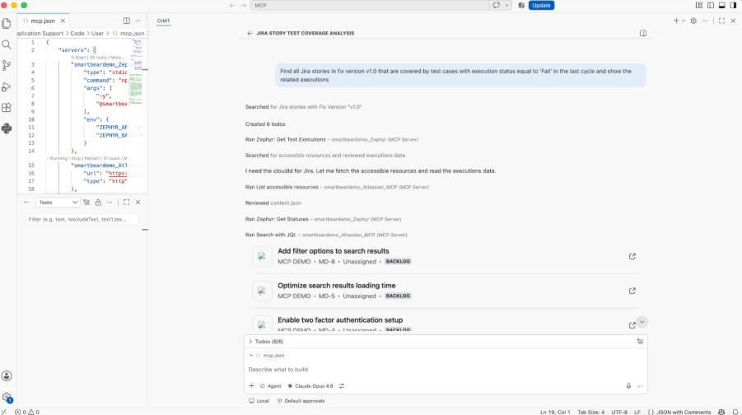Maximize the chat view

[x=721, y=21]
